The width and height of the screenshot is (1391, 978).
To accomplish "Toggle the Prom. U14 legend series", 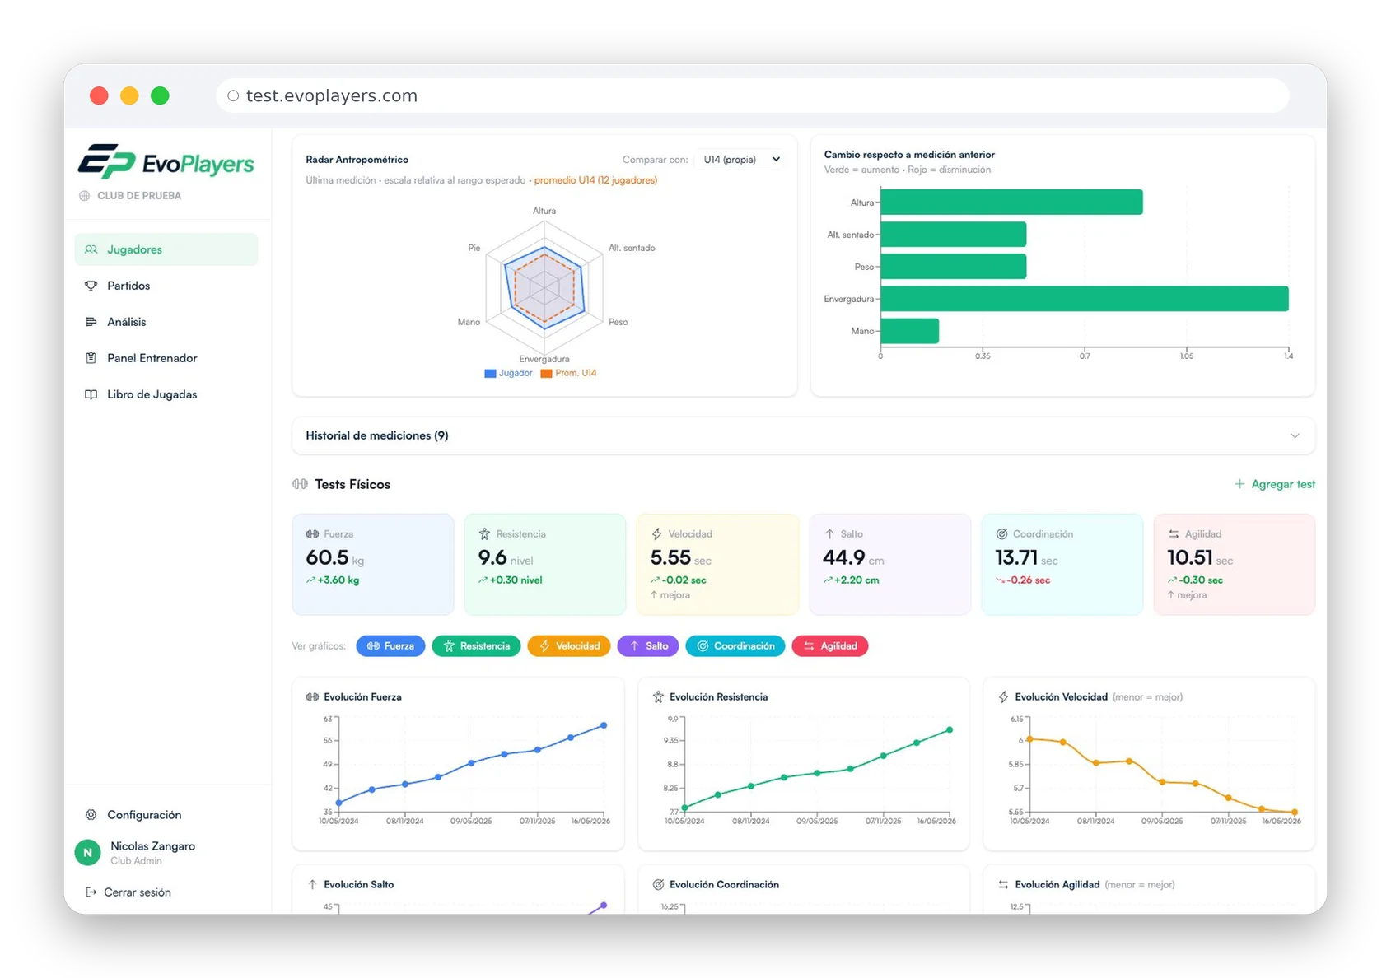I will (x=568, y=374).
